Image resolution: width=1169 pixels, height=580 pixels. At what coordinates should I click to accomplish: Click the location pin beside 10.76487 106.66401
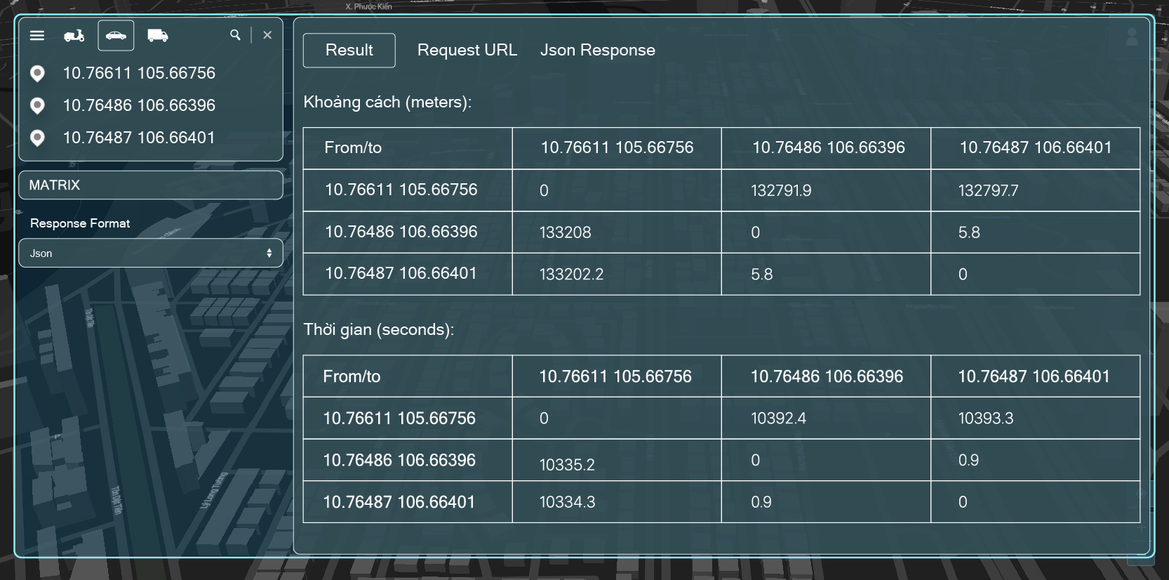(x=38, y=138)
